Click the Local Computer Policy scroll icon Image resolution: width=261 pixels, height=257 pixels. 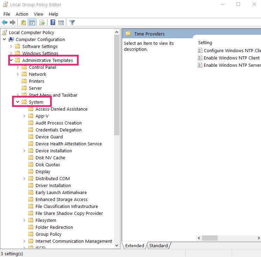click(5, 33)
